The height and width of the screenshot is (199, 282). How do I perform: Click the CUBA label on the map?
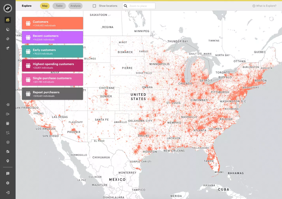point(224,189)
